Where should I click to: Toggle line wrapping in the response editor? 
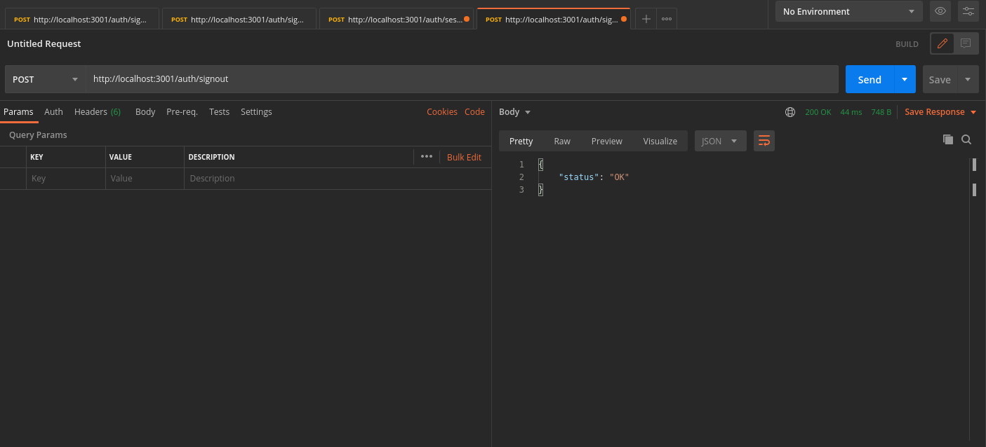click(x=764, y=140)
